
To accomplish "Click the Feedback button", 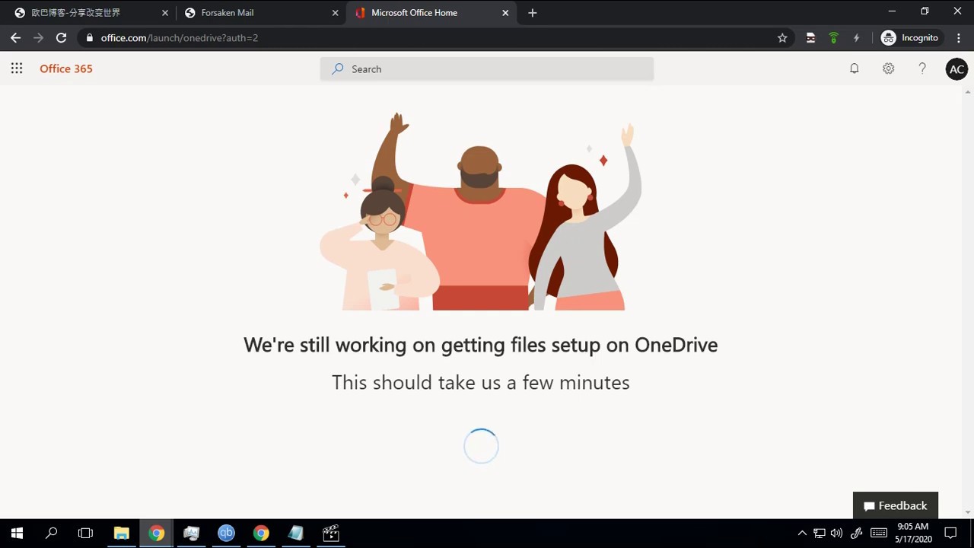I will [896, 505].
